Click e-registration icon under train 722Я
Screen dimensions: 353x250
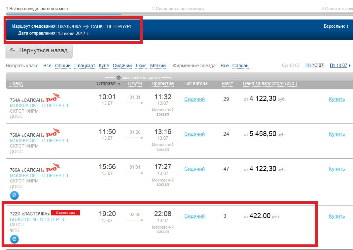click(15, 239)
